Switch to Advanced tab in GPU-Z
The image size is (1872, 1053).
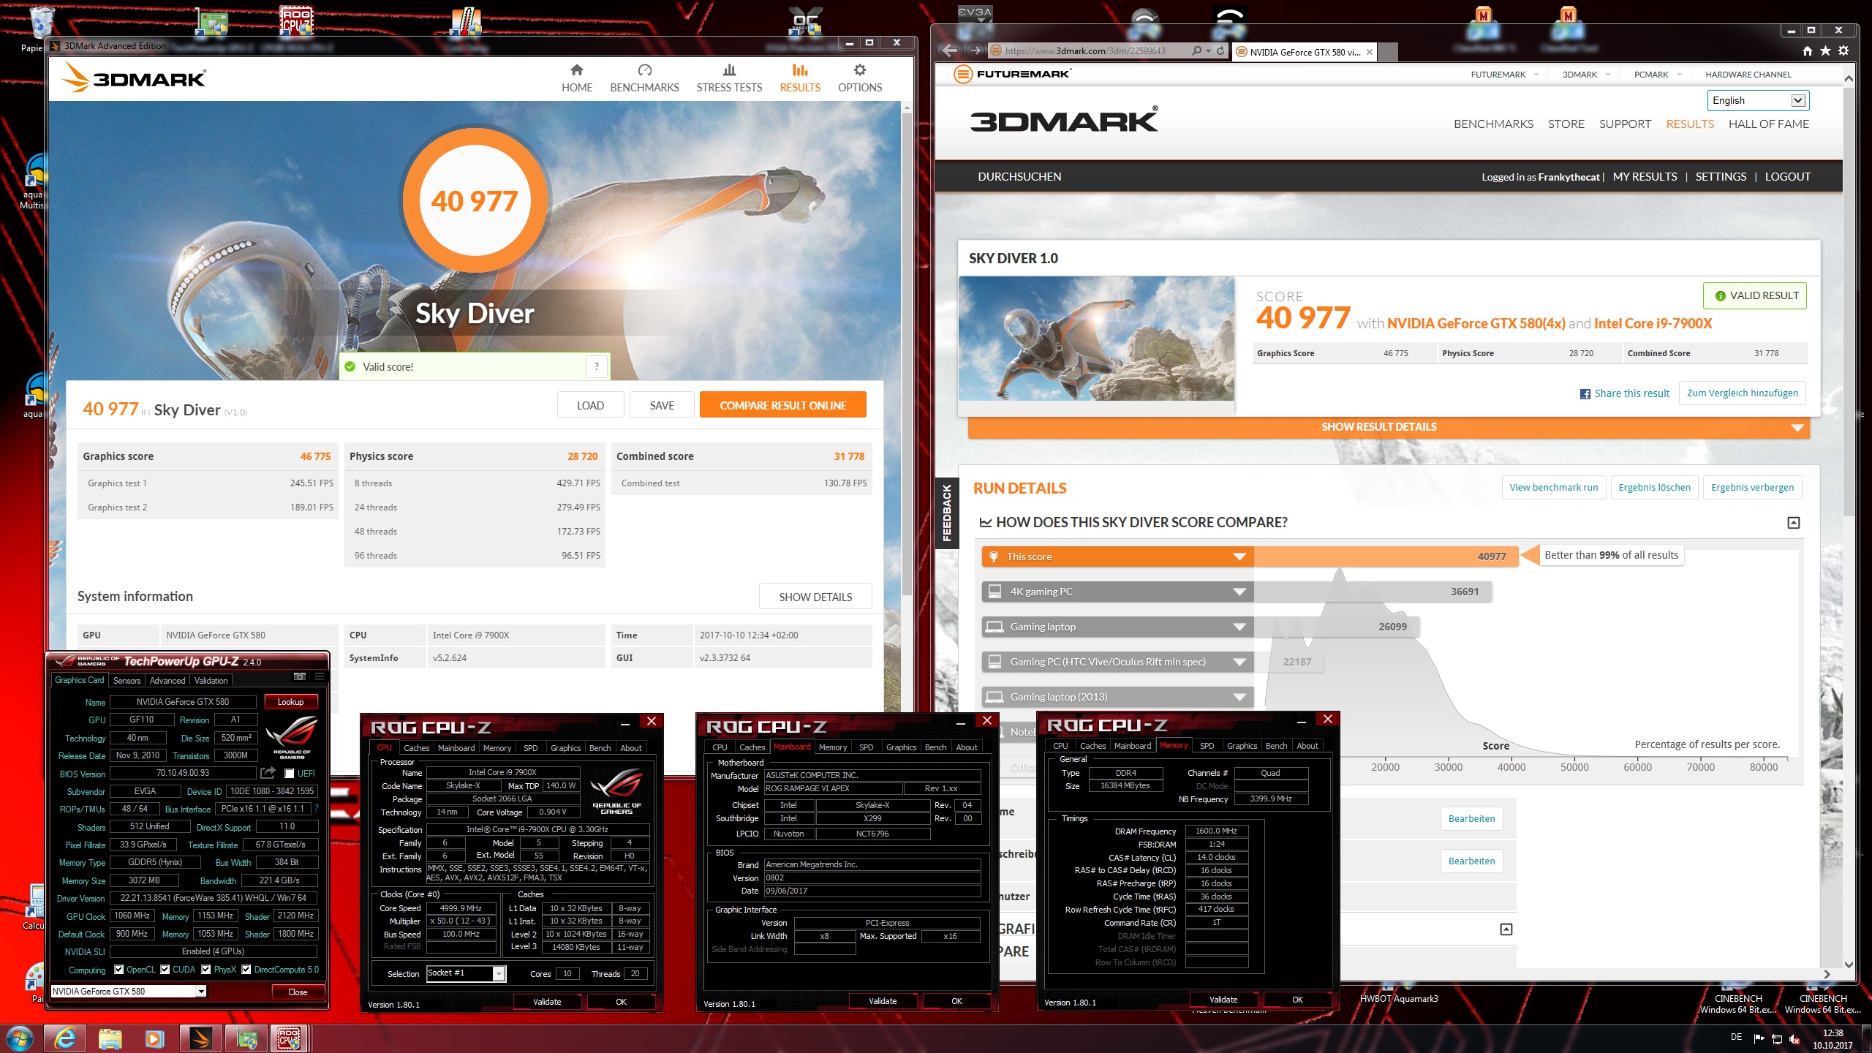coord(167,681)
